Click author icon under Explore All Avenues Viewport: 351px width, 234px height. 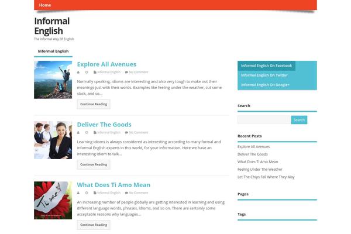point(78,72)
